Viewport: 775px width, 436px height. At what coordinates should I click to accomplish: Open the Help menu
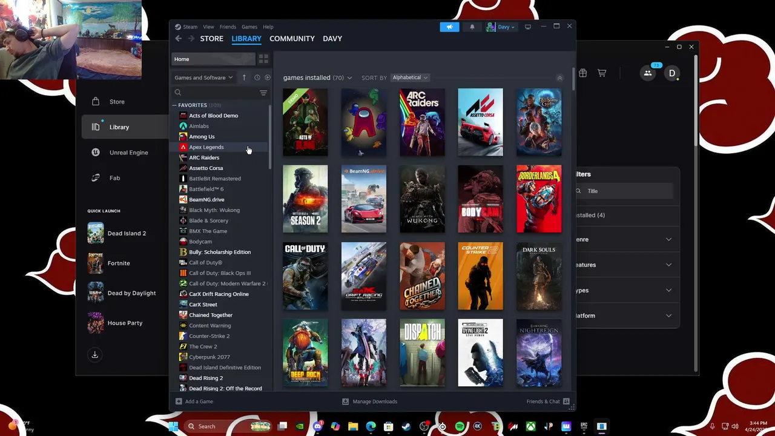pyautogui.click(x=268, y=27)
